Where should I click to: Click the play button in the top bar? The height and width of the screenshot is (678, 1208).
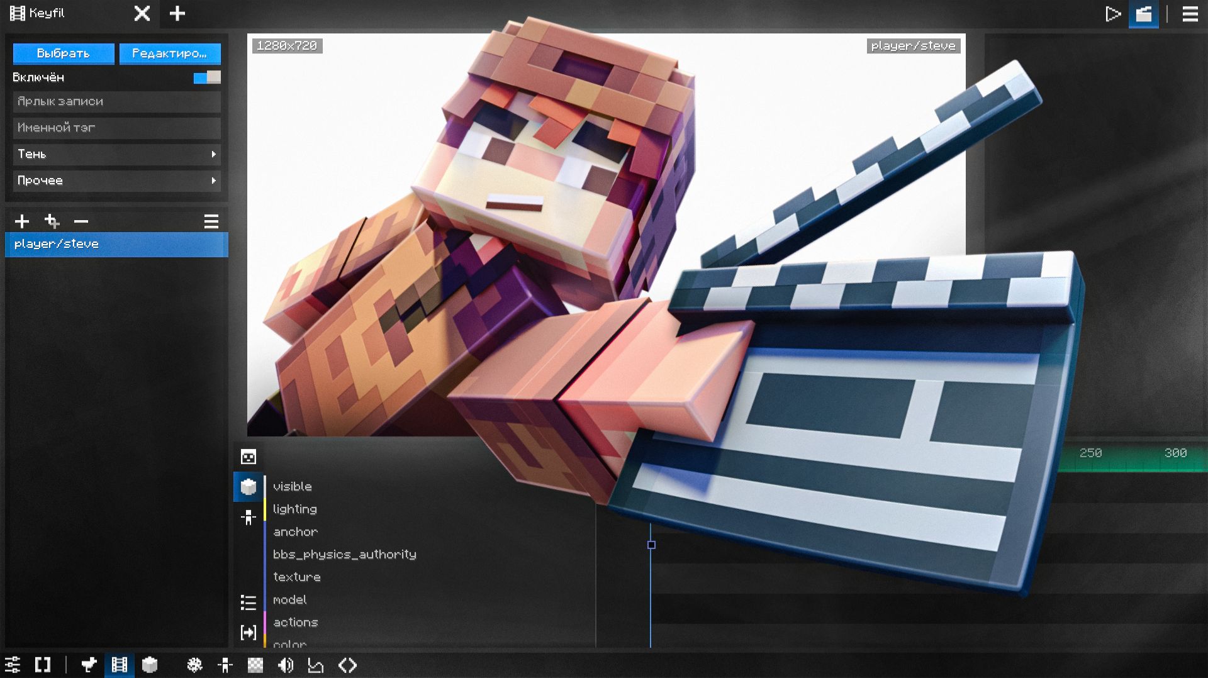[1113, 14]
